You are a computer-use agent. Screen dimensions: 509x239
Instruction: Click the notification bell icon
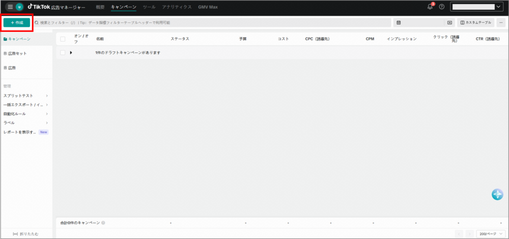[430, 7]
